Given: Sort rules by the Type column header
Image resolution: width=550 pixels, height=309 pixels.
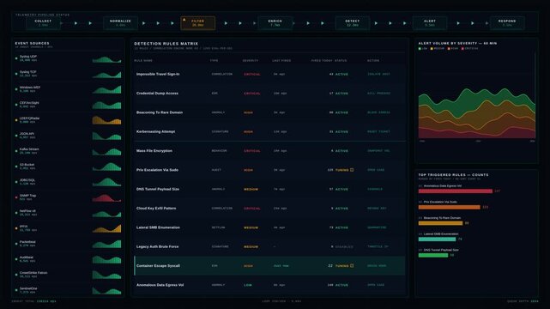Looking at the screenshot, I should coord(214,61).
